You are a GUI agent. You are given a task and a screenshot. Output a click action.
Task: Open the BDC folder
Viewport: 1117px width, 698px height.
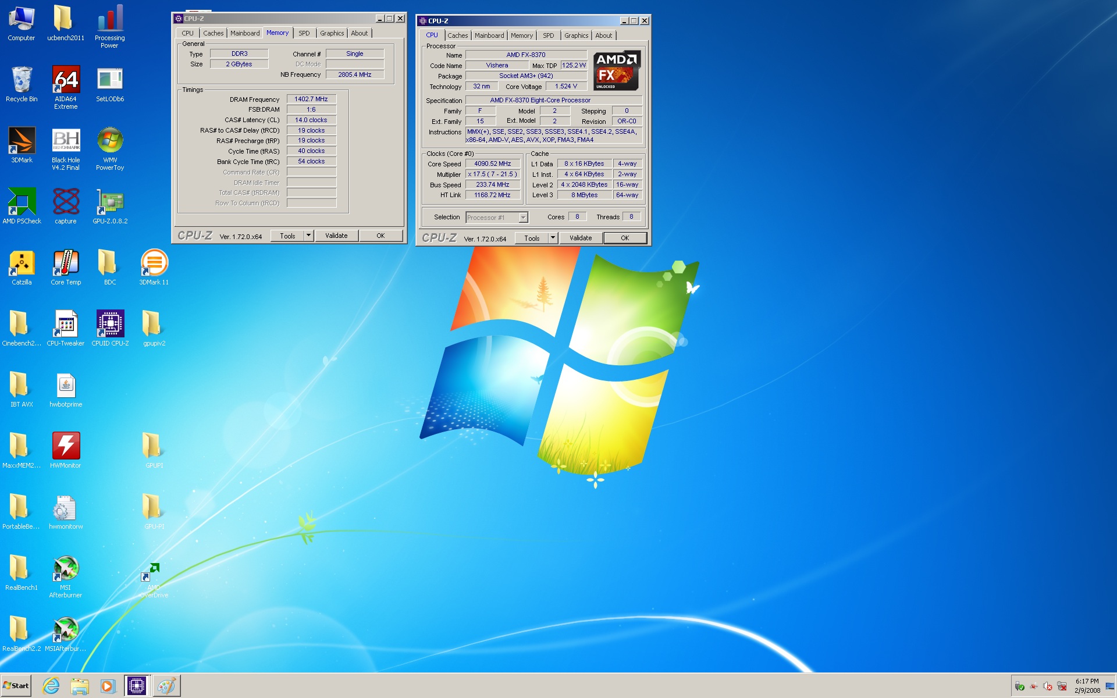point(110,268)
